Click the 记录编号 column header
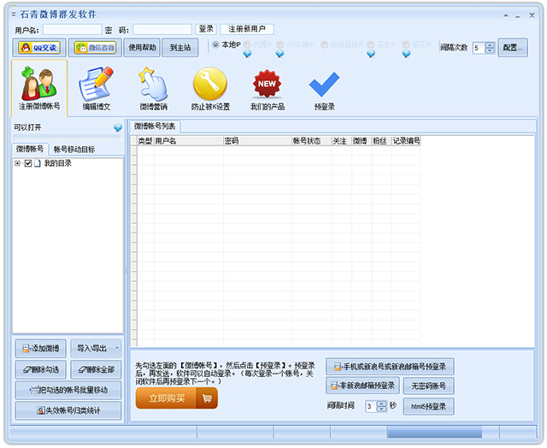The image size is (547, 448). [406, 141]
